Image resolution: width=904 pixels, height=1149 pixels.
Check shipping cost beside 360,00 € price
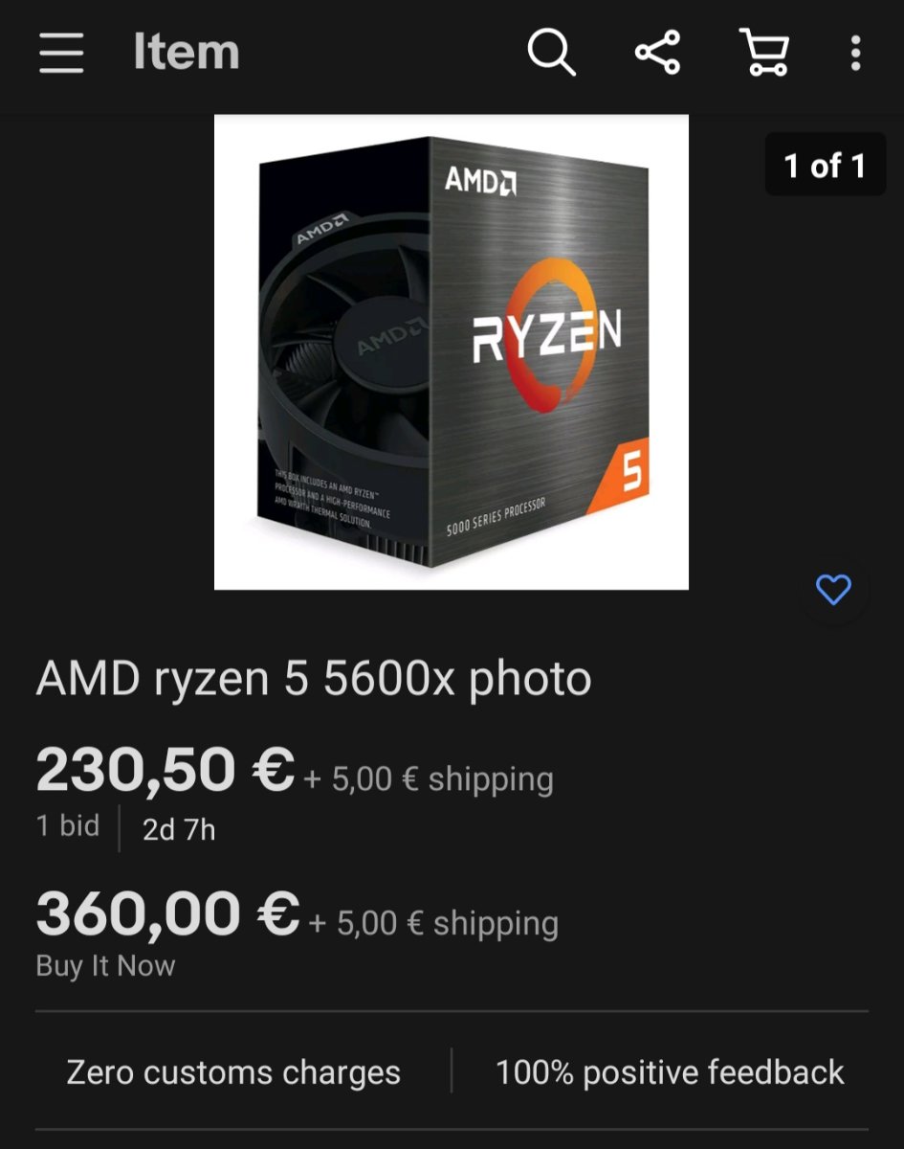point(433,923)
